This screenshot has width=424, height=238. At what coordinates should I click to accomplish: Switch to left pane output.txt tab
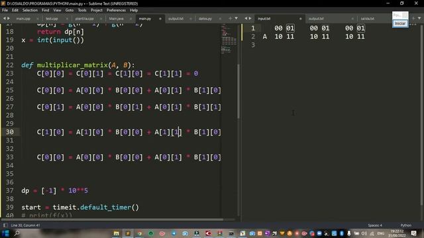pos(176,19)
